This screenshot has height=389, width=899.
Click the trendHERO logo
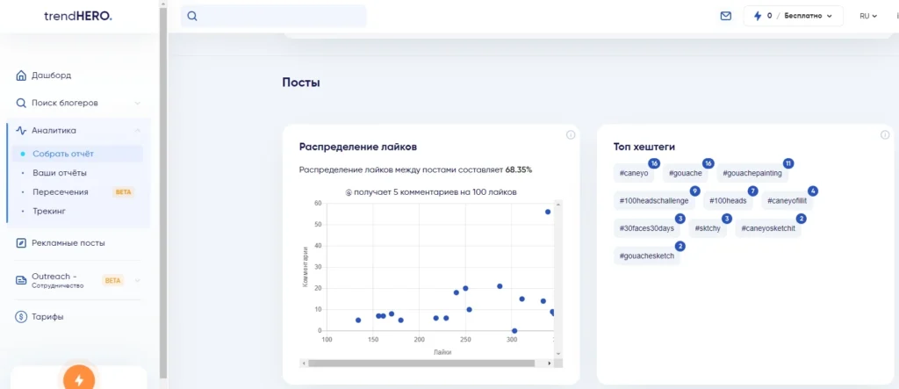(78, 17)
